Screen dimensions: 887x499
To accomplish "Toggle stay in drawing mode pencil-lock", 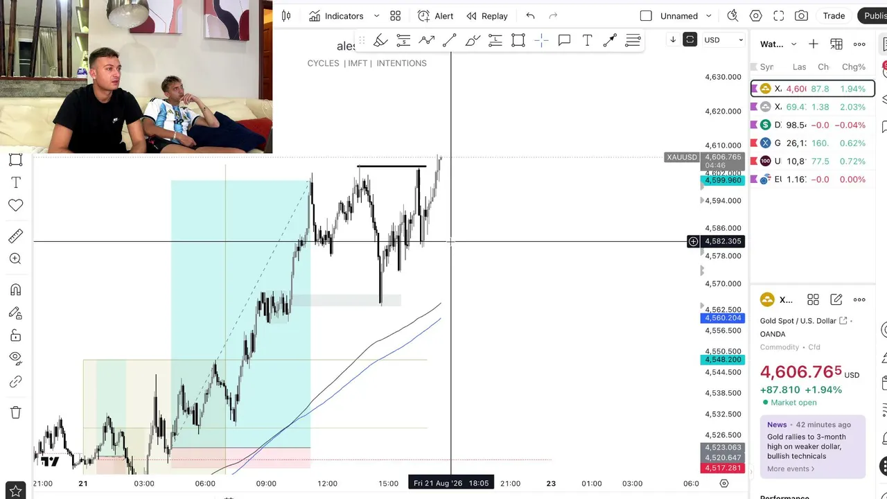I will tap(15, 313).
